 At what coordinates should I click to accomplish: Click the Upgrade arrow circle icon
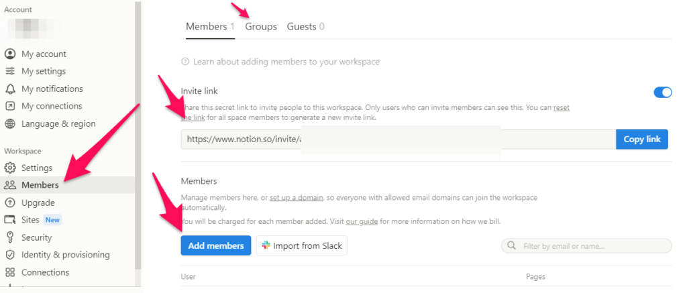10,203
